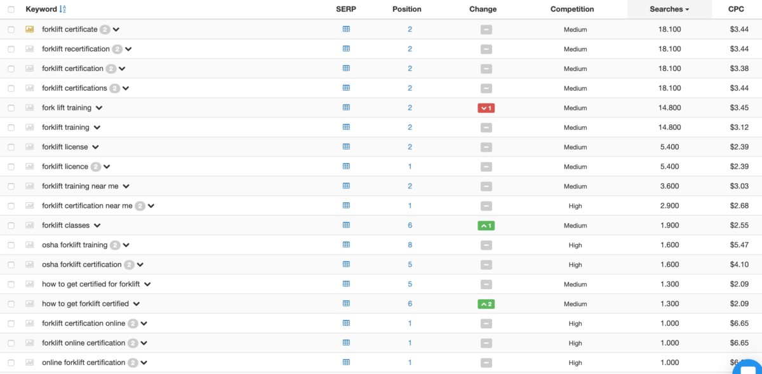The height and width of the screenshot is (374, 762).
Task: Open chart icon for forklift recertification
Action: 30,49
